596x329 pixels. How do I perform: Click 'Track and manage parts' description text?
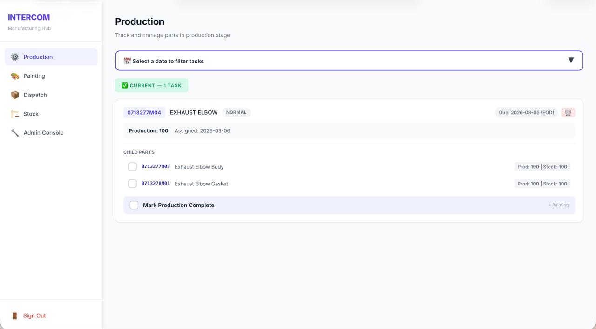click(172, 35)
